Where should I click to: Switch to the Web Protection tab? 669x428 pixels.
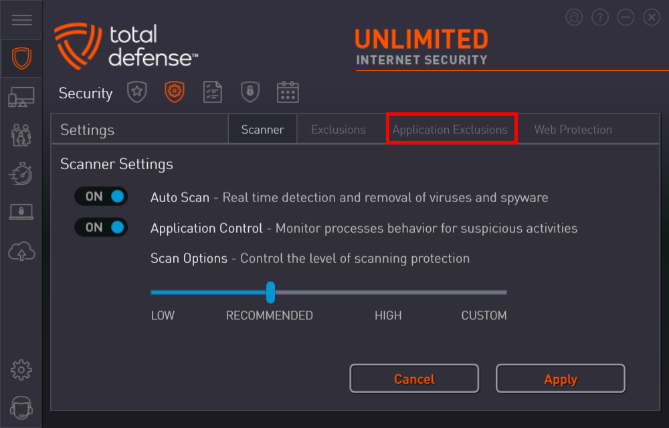point(573,130)
